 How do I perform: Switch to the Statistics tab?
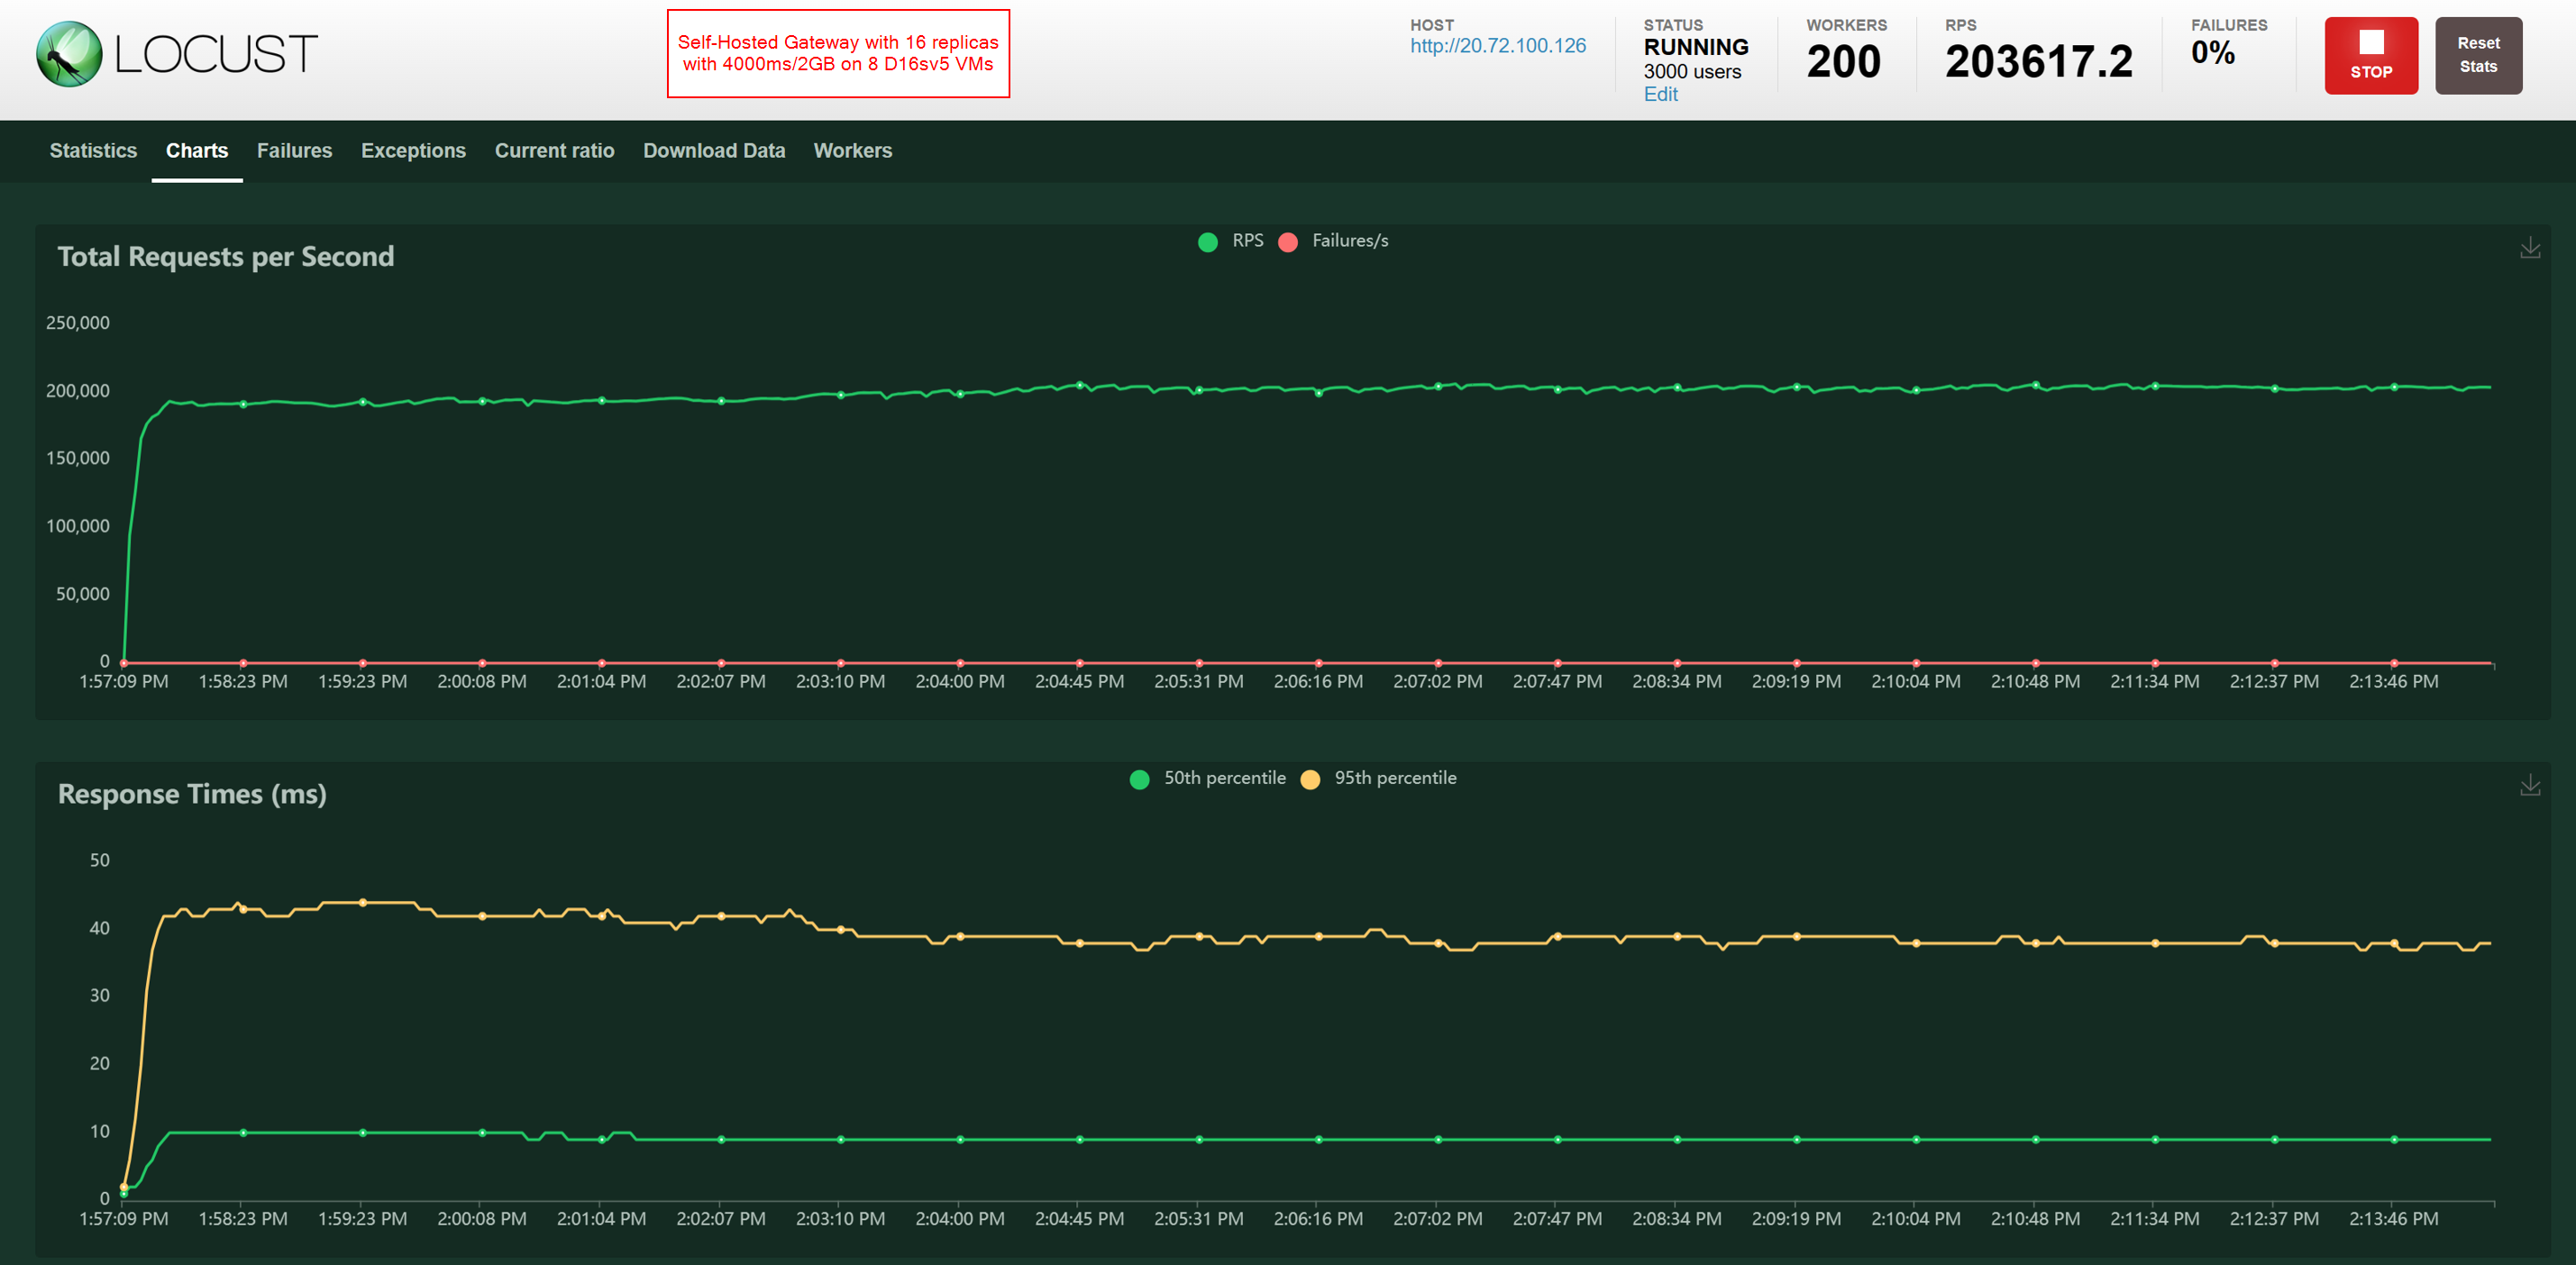93,151
